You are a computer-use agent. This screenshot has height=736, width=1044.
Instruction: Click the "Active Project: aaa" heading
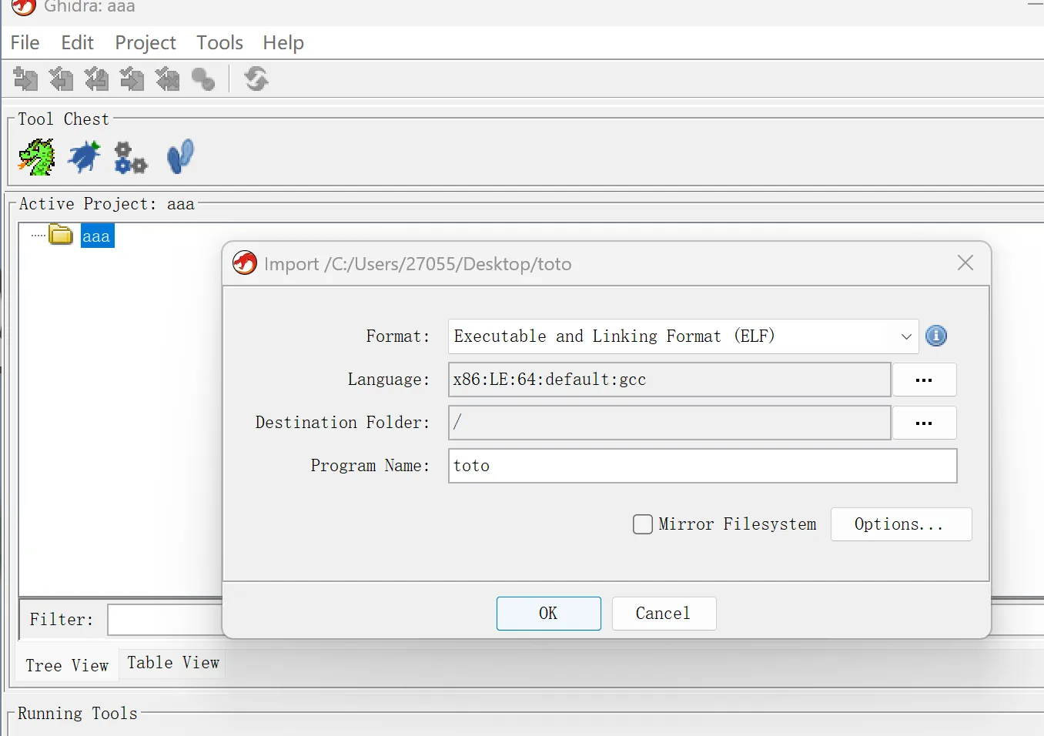pos(106,204)
